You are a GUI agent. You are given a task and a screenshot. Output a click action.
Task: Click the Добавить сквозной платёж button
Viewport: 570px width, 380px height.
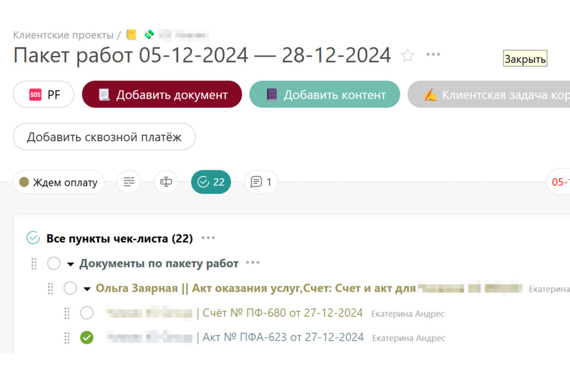pos(104,137)
